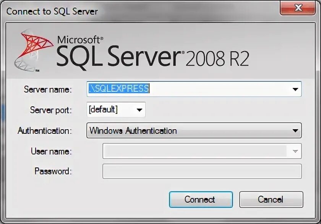The image size is (321, 224).
Task: Close the Connect to SQL Server window
Action: (297, 8)
